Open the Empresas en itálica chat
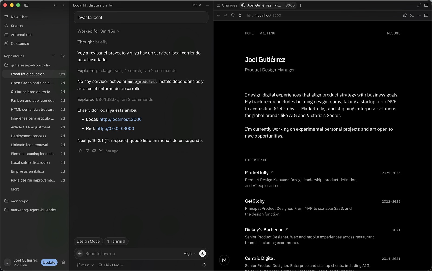Screen dimensions: 432x271 (34, 171)
